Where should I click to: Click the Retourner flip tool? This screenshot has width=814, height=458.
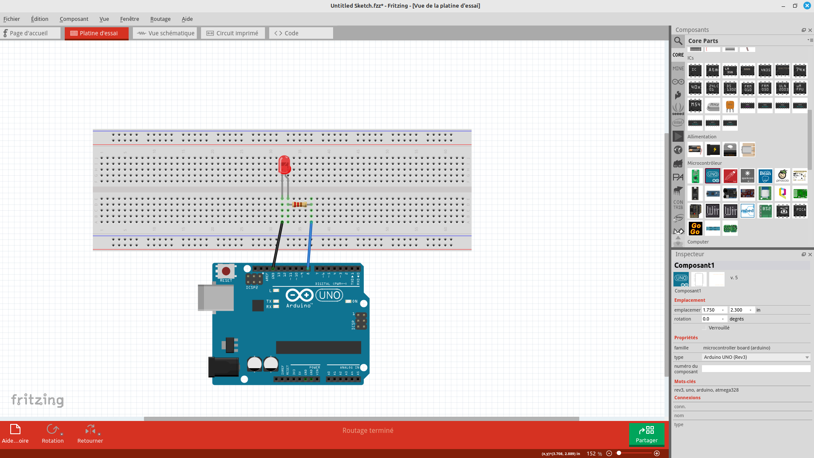pyautogui.click(x=90, y=433)
